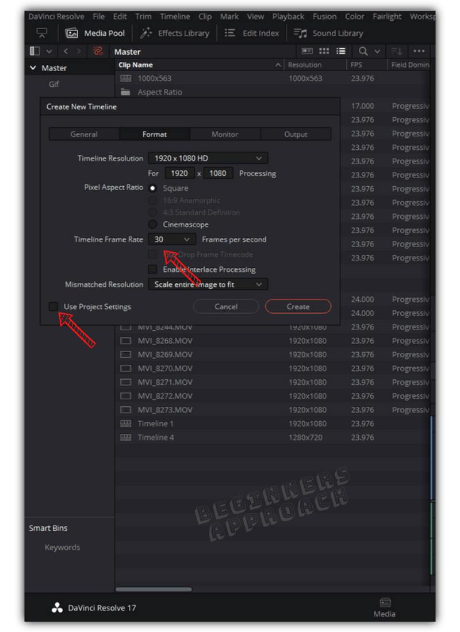The height and width of the screenshot is (632, 460).
Task: Open the File menu
Action: point(98,17)
